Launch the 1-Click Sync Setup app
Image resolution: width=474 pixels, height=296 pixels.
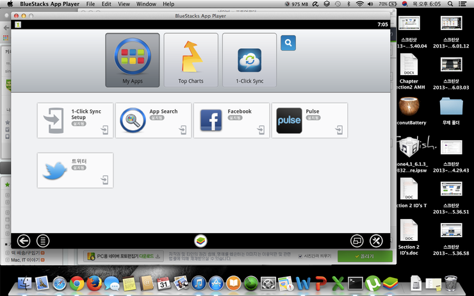point(76,120)
